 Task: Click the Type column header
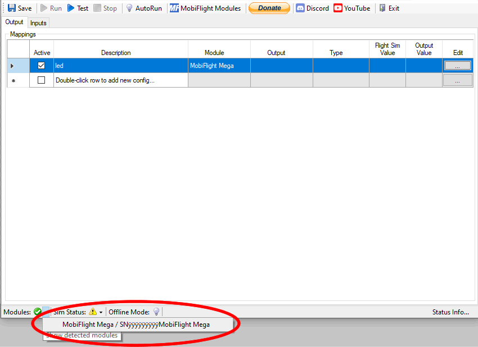341,49
